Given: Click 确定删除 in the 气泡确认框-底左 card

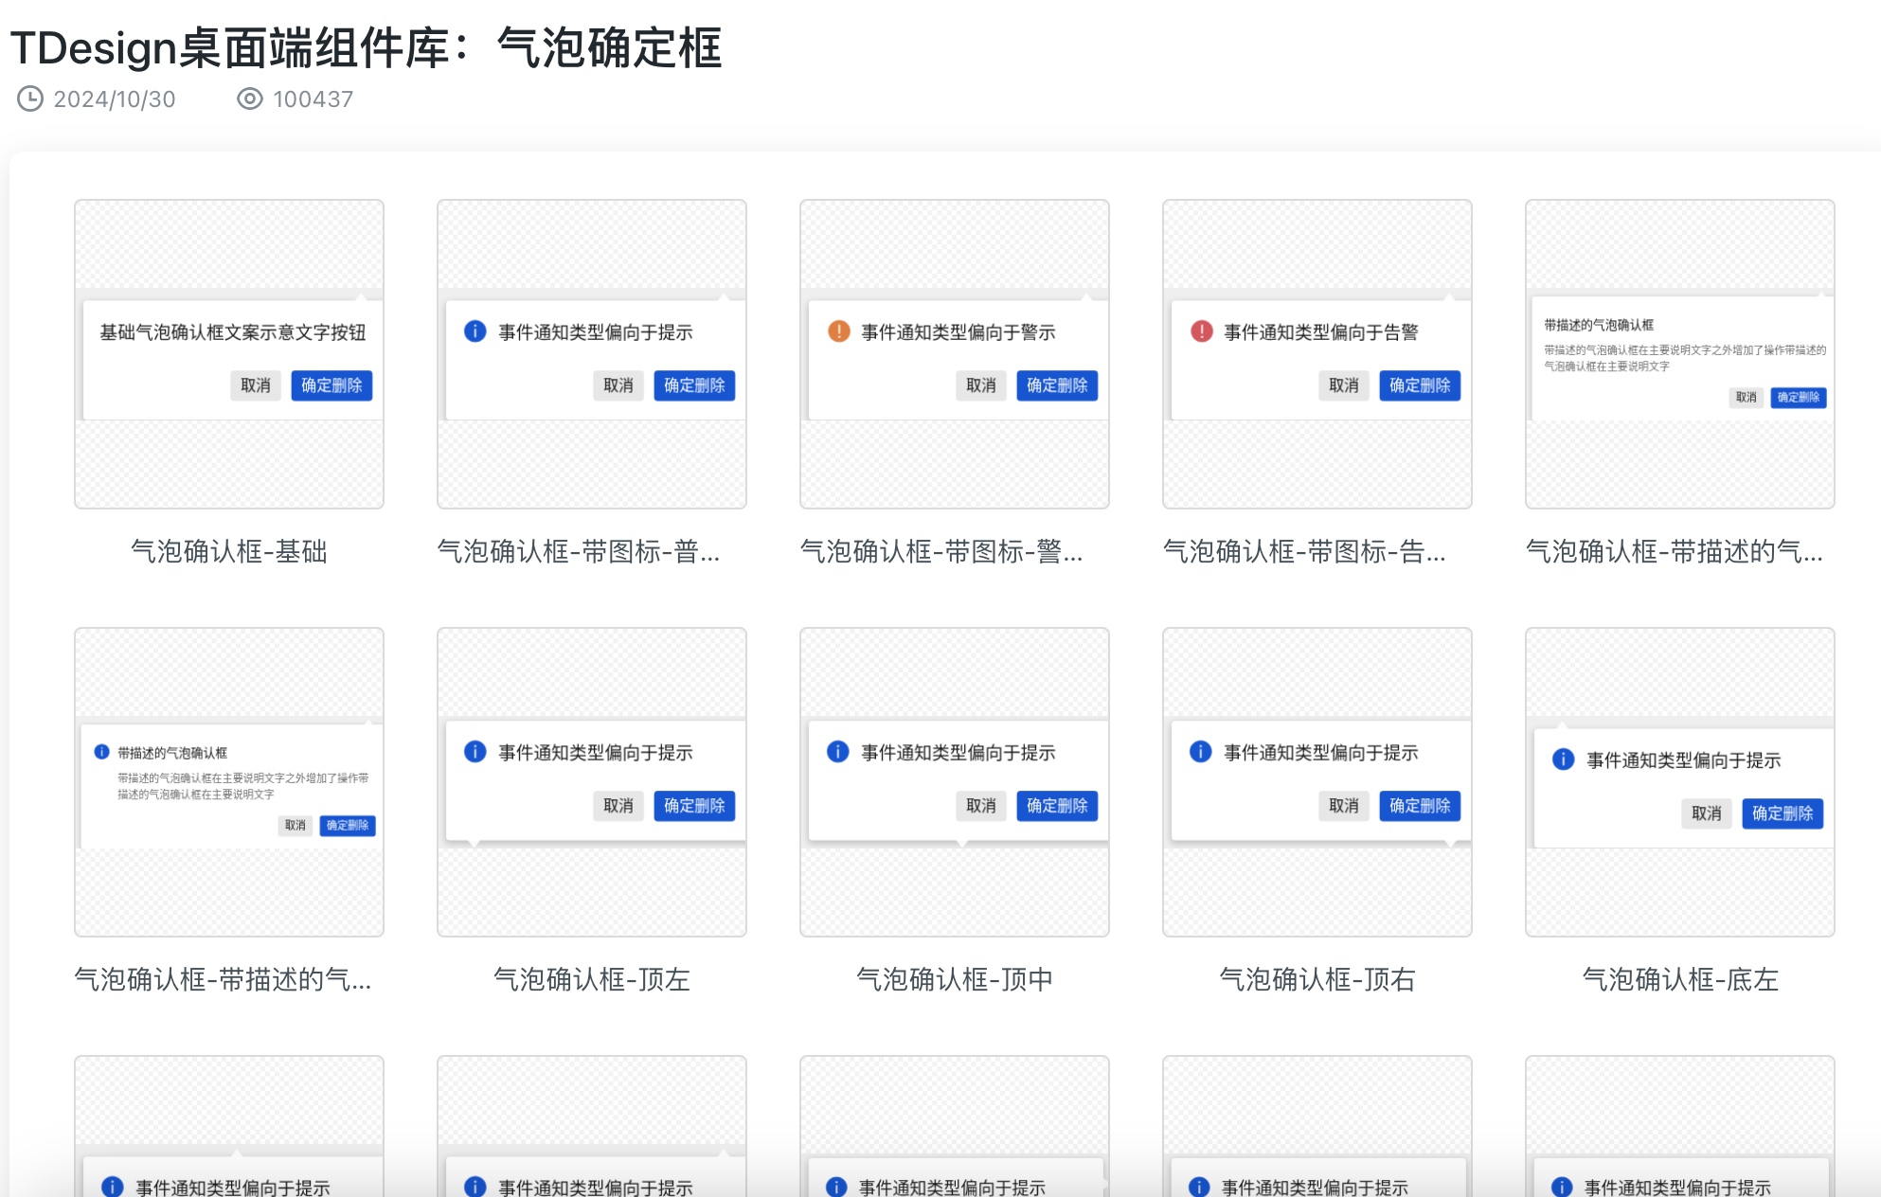Looking at the screenshot, I should pyautogui.click(x=1782, y=813).
